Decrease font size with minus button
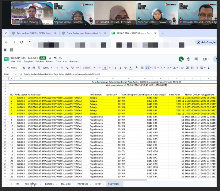 (100, 68)
